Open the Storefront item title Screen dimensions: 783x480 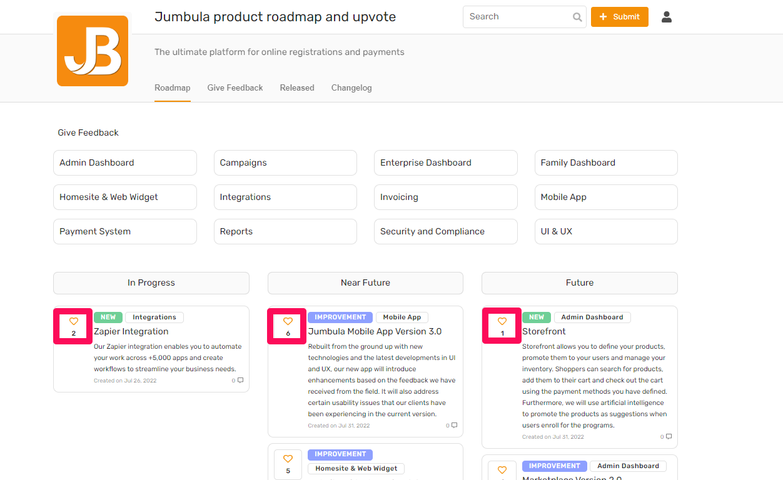(x=544, y=331)
